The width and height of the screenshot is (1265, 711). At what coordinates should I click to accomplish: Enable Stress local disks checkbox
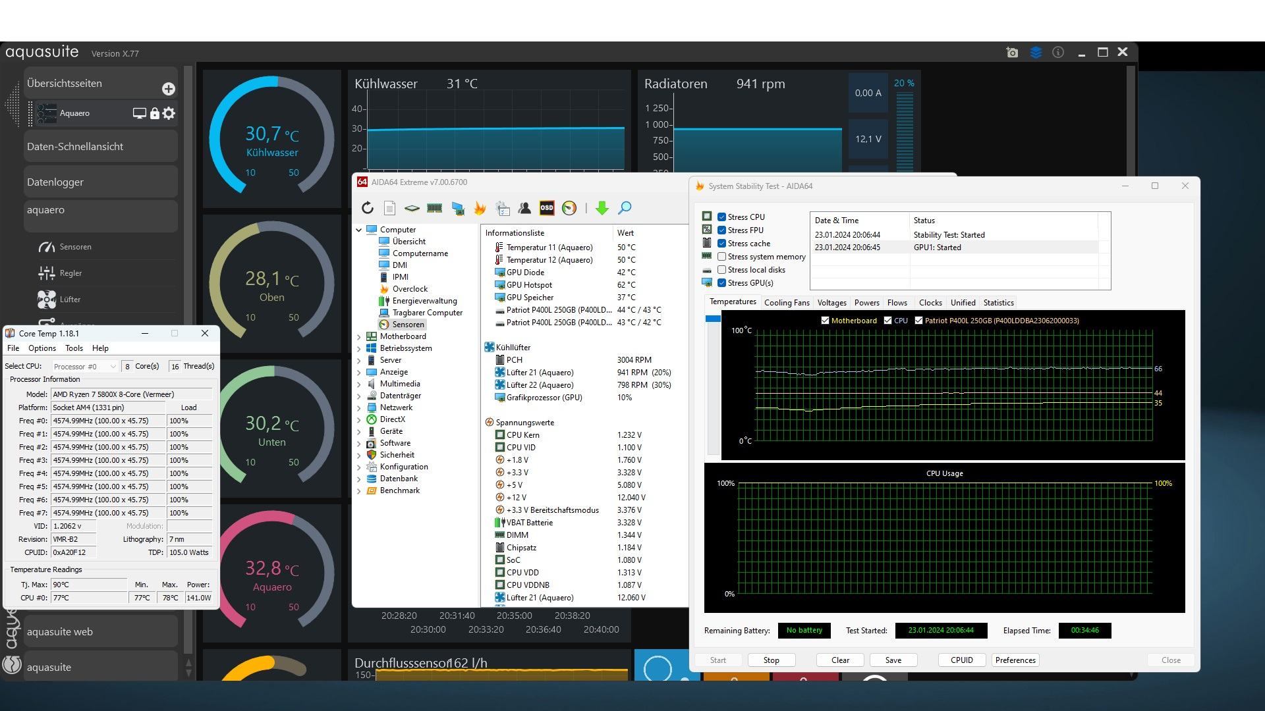point(721,270)
